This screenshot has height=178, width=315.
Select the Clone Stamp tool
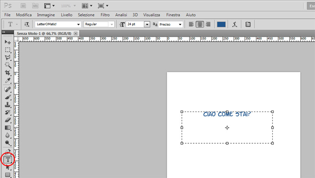pos(8,104)
